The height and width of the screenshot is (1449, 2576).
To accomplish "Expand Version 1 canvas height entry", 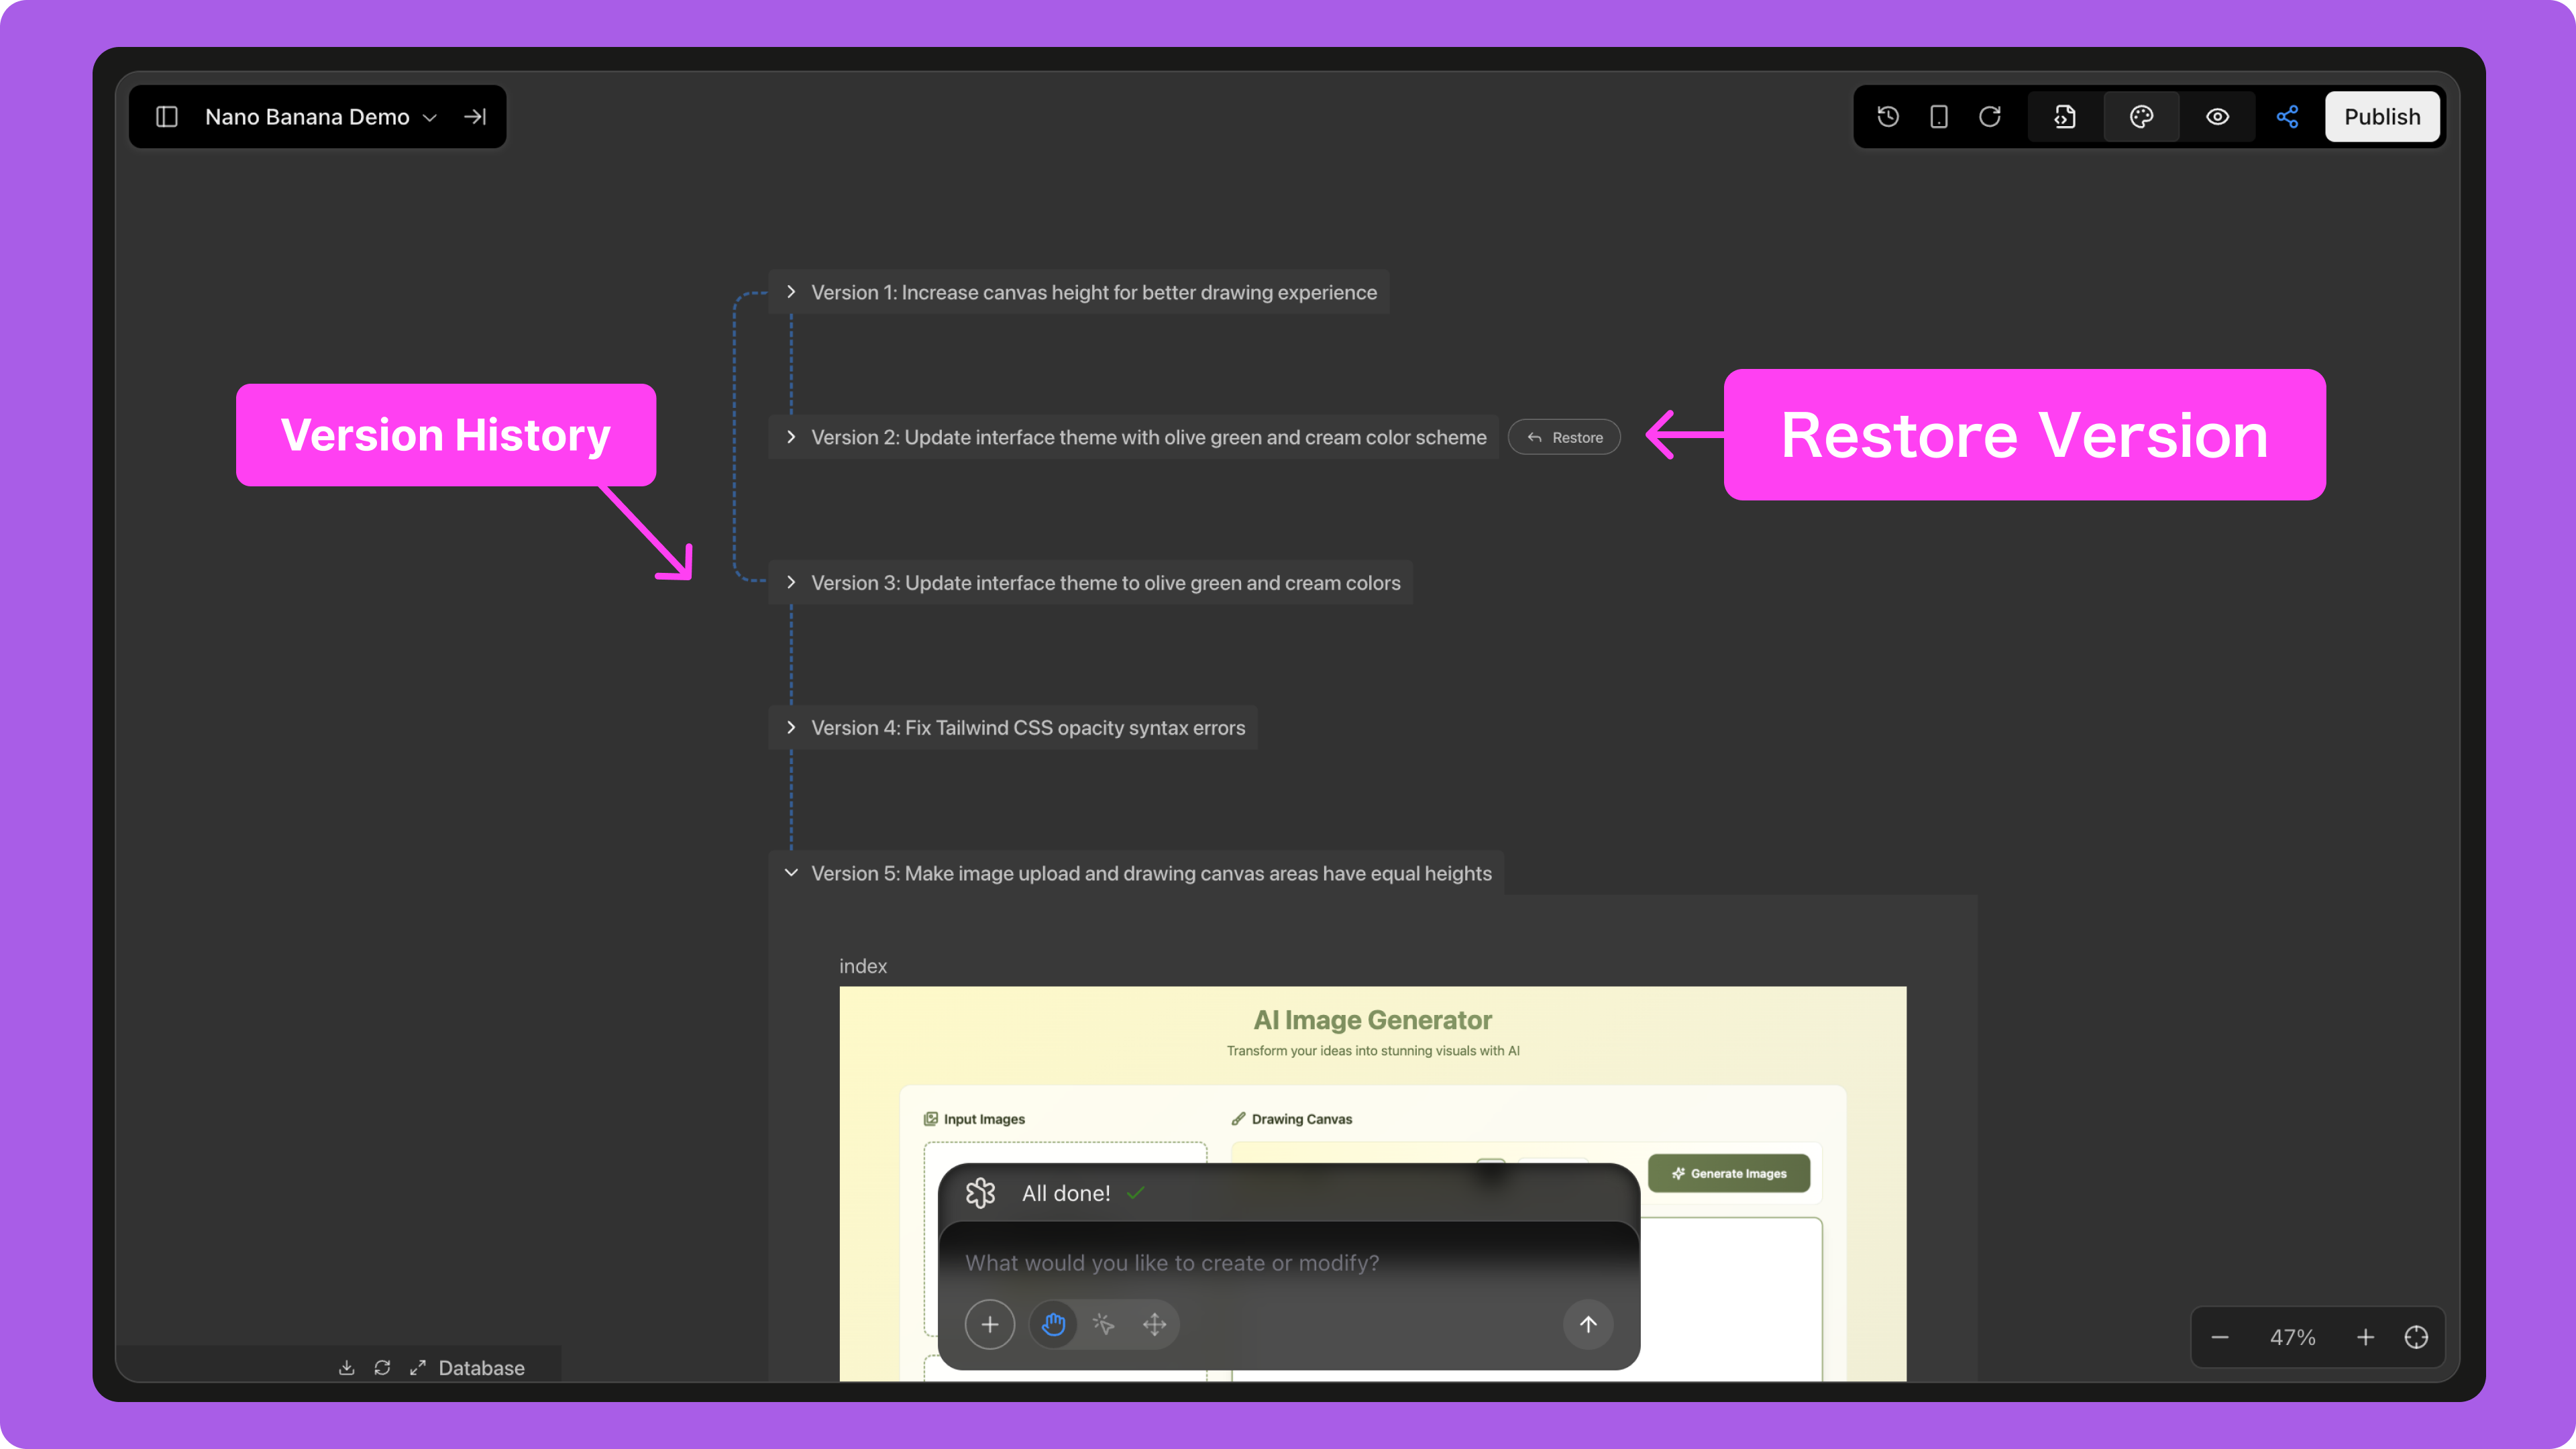I will click(x=791, y=292).
